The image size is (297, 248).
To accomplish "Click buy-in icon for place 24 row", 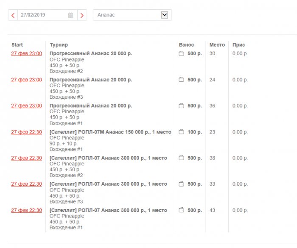I will coord(182,80).
